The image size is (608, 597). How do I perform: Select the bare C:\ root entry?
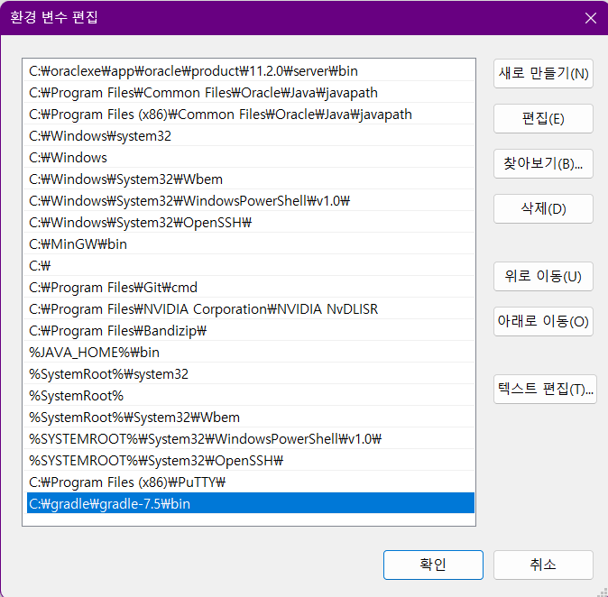click(251, 266)
